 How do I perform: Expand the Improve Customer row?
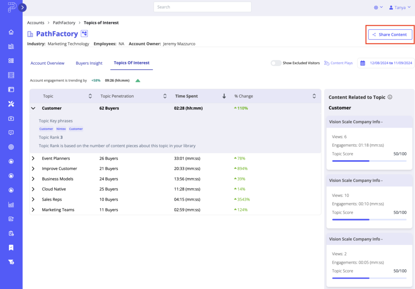[33, 169]
